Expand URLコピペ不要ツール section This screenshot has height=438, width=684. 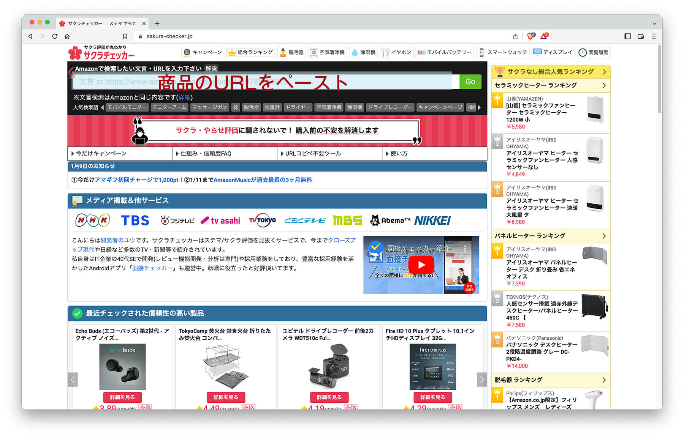coord(329,153)
